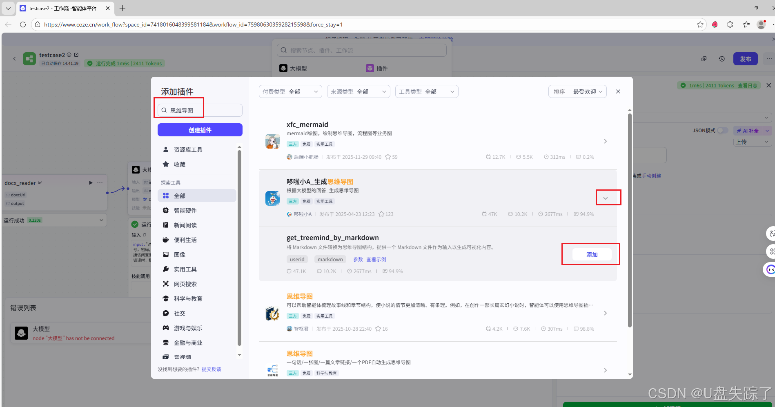The height and width of the screenshot is (407, 775).
Task: Select the 便利生活 category
Action: (197, 240)
